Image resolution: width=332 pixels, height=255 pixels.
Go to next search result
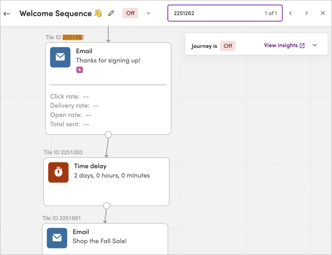click(306, 13)
